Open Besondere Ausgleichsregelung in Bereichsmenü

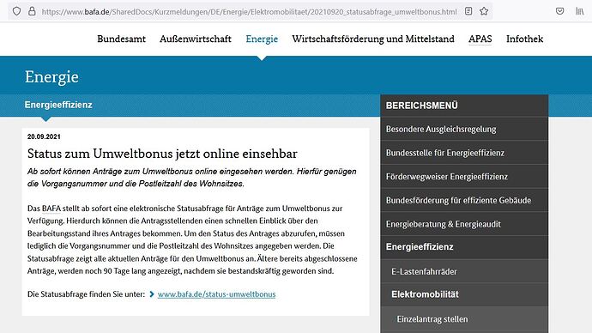pos(464,129)
